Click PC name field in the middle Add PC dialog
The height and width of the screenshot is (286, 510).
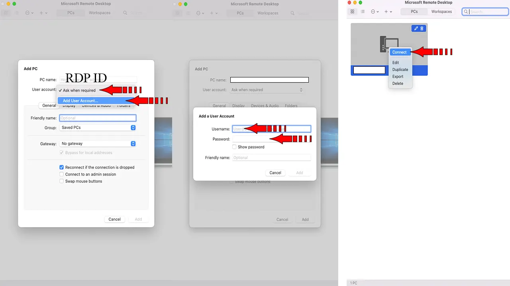coord(269,80)
